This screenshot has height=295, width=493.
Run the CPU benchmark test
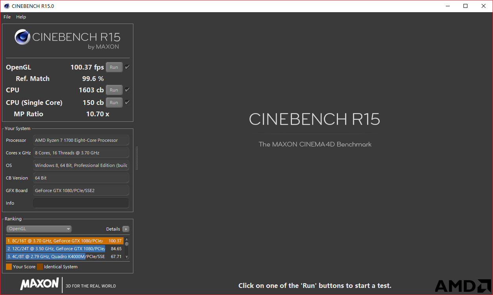pyautogui.click(x=114, y=90)
